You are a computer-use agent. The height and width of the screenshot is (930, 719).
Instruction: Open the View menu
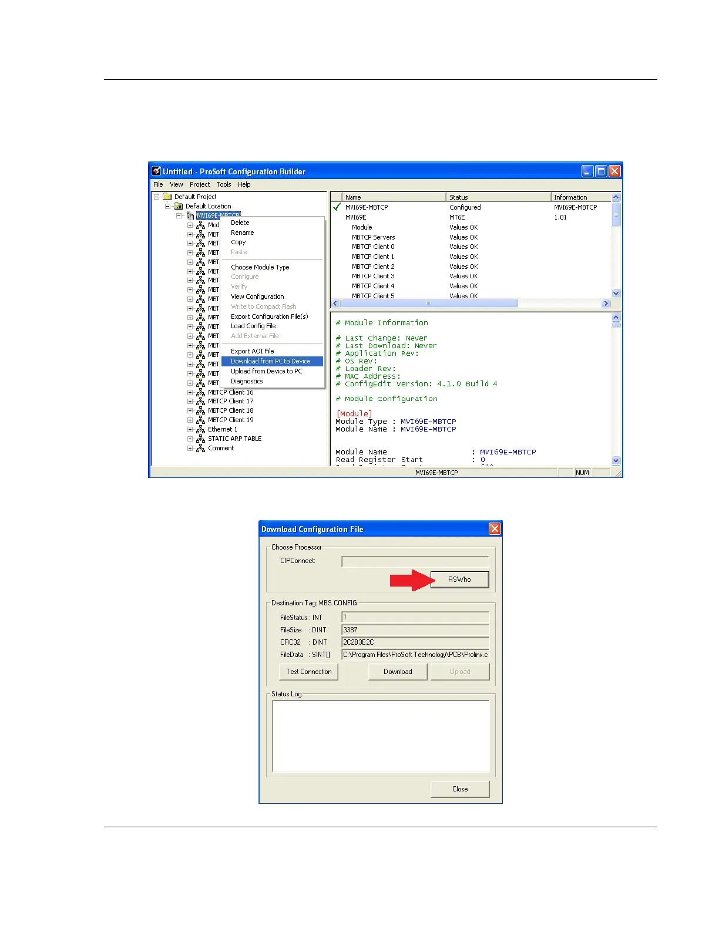coord(176,184)
